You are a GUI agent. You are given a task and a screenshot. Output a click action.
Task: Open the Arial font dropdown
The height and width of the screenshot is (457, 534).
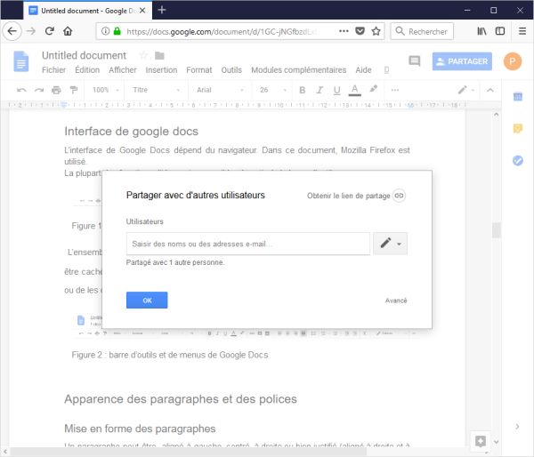tap(220, 90)
